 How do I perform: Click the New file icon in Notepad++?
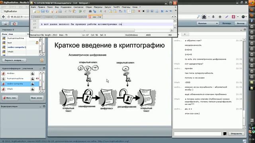(35, 11)
